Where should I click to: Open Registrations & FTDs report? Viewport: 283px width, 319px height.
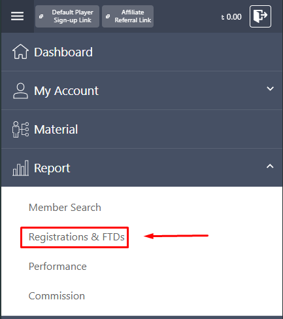tap(76, 237)
